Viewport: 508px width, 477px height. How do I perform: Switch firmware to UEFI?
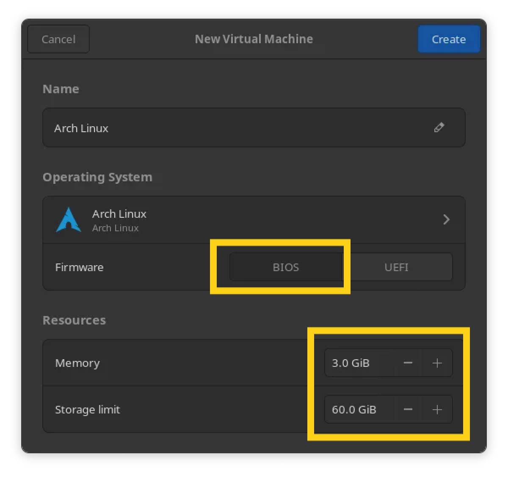(x=397, y=267)
